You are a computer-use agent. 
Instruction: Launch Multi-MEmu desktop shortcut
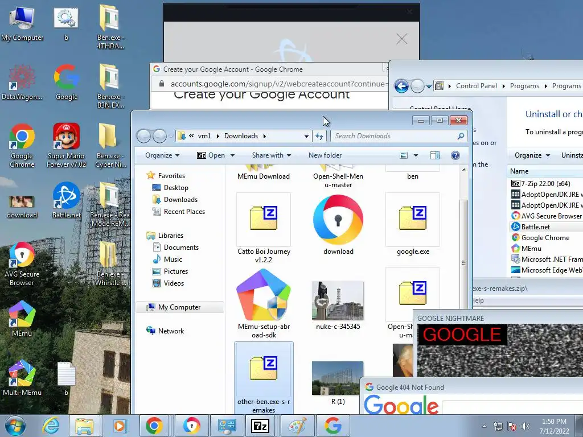coord(22,378)
